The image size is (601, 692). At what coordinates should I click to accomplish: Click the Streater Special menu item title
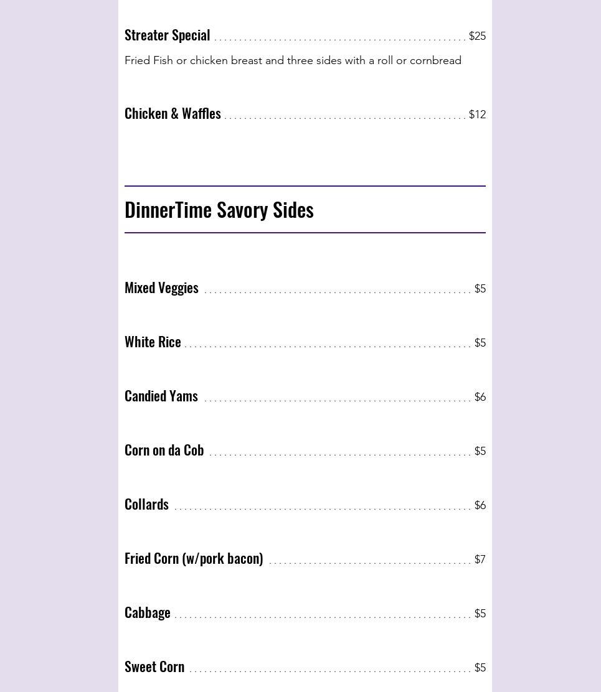tap(167, 35)
